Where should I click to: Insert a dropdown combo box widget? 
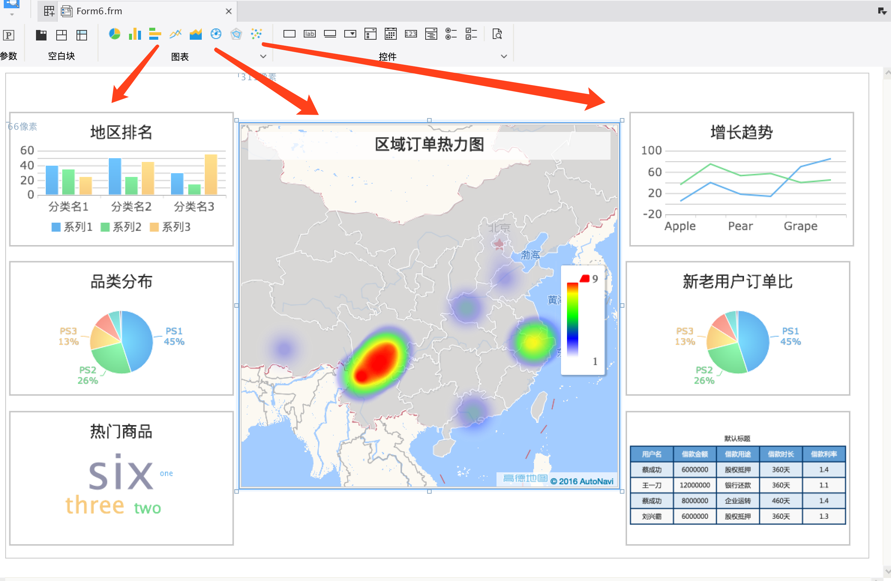350,34
